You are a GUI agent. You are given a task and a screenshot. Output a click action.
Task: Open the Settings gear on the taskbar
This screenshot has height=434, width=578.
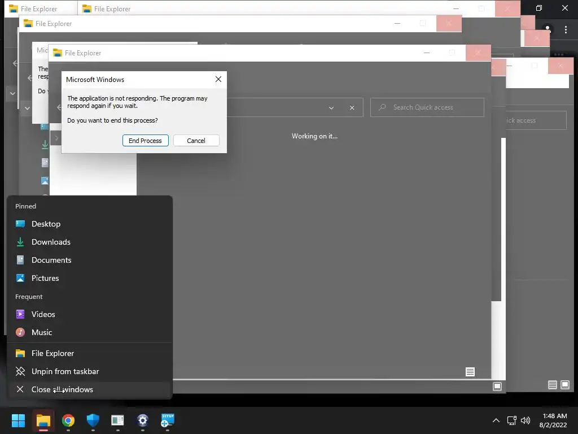tap(143, 420)
